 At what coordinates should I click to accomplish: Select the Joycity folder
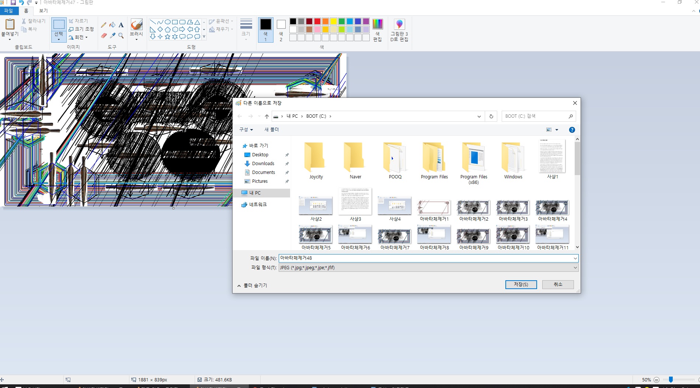(316, 161)
